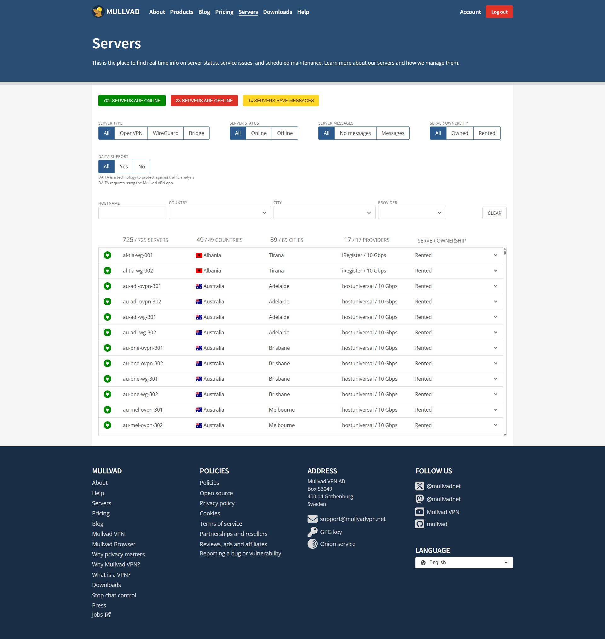Click the CLEAR filters button
Image resolution: width=605 pixels, height=639 pixels.
[x=494, y=213]
